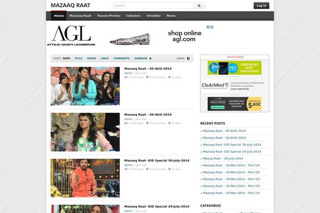This screenshot has width=320, height=213.
Task: Open the Showbiz menu item
Action: coord(154,15)
